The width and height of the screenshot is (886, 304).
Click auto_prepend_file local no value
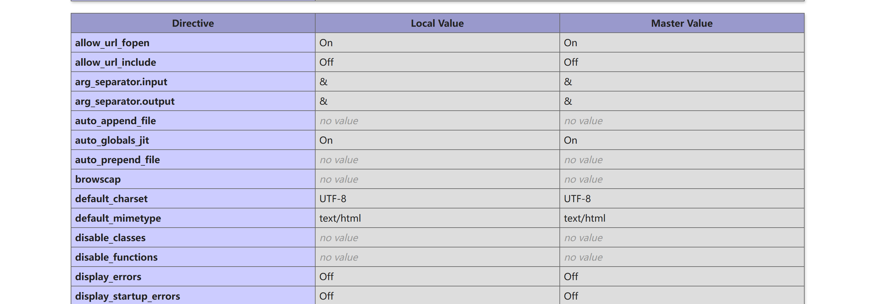tap(339, 160)
